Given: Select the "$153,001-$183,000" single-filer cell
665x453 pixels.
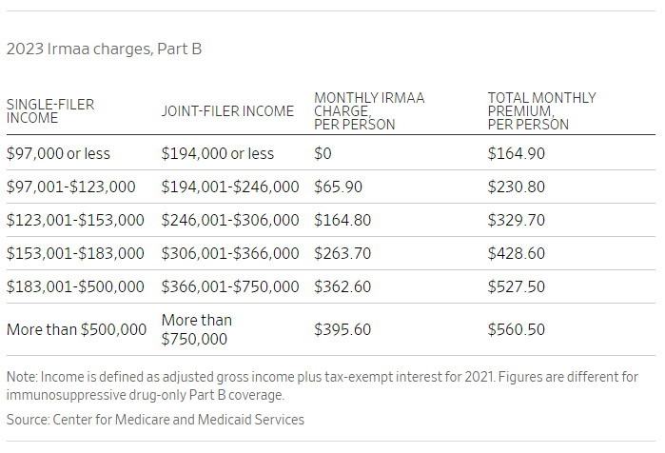Looking at the screenshot, I should (x=75, y=253).
